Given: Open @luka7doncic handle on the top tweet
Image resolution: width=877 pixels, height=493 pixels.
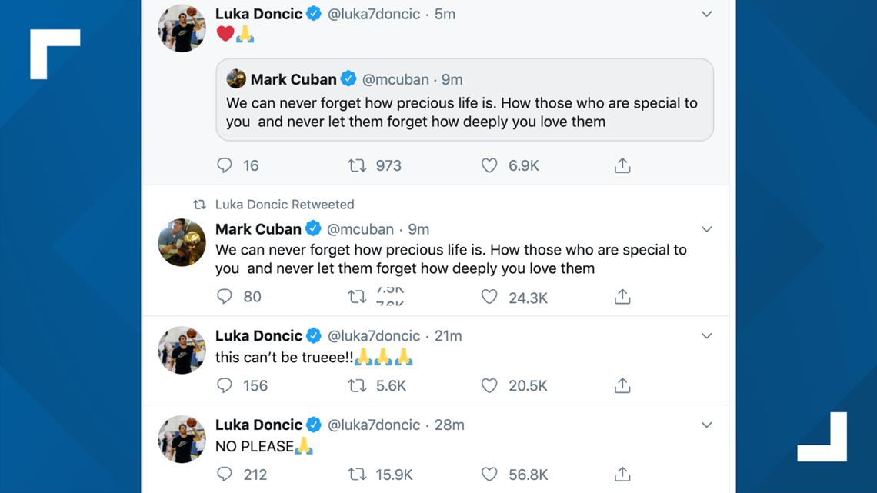Looking at the screenshot, I should click(374, 14).
